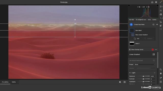Click the Highlights value field

pos(153,82)
